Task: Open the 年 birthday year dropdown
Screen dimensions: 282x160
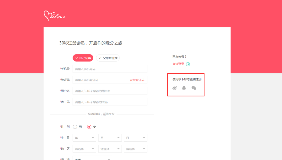Action: [84, 138]
